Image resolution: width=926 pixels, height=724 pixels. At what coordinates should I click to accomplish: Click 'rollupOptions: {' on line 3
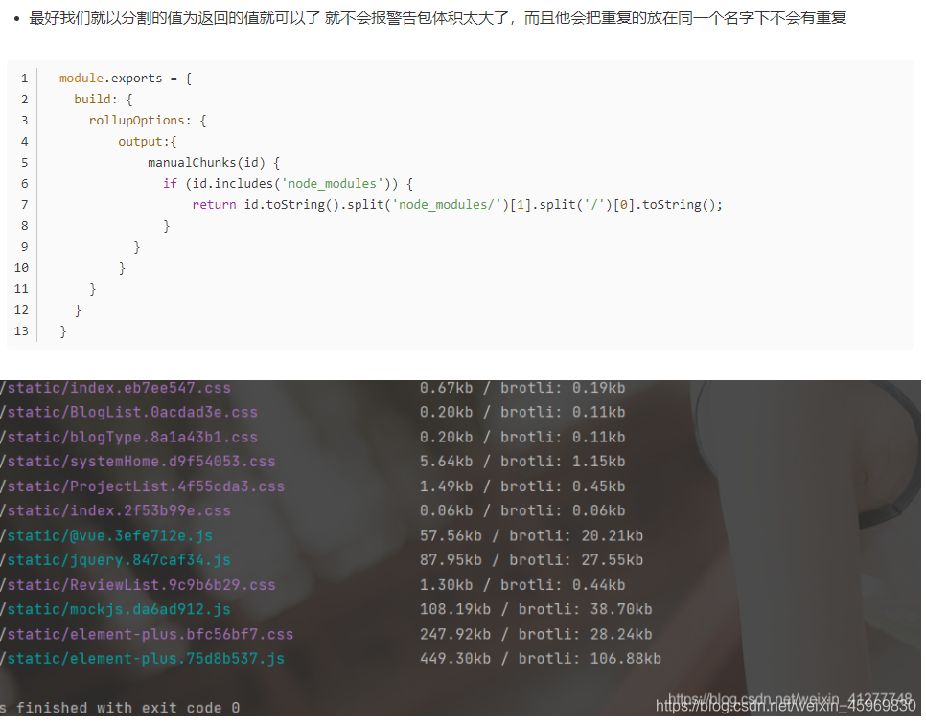pos(148,121)
